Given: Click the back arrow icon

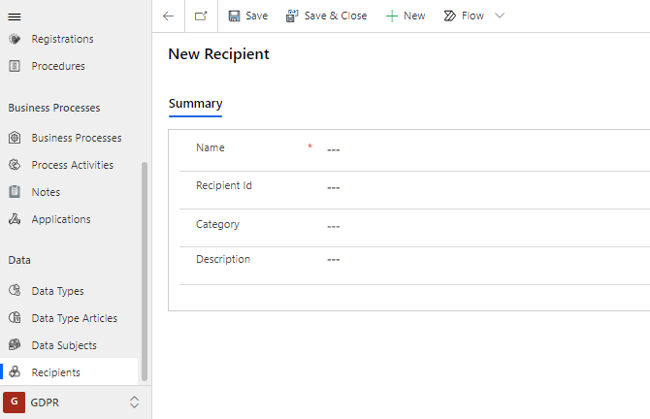Looking at the screenshot, I should [169, 16].
